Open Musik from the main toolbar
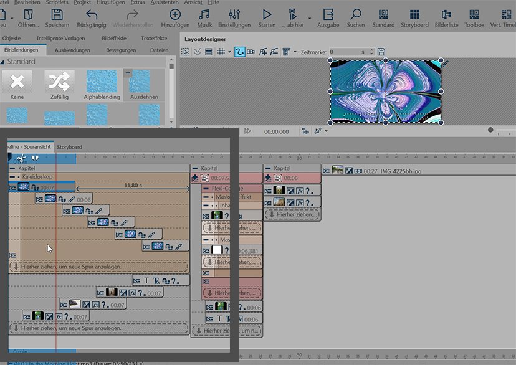516x365 pixels. (204, 14)
